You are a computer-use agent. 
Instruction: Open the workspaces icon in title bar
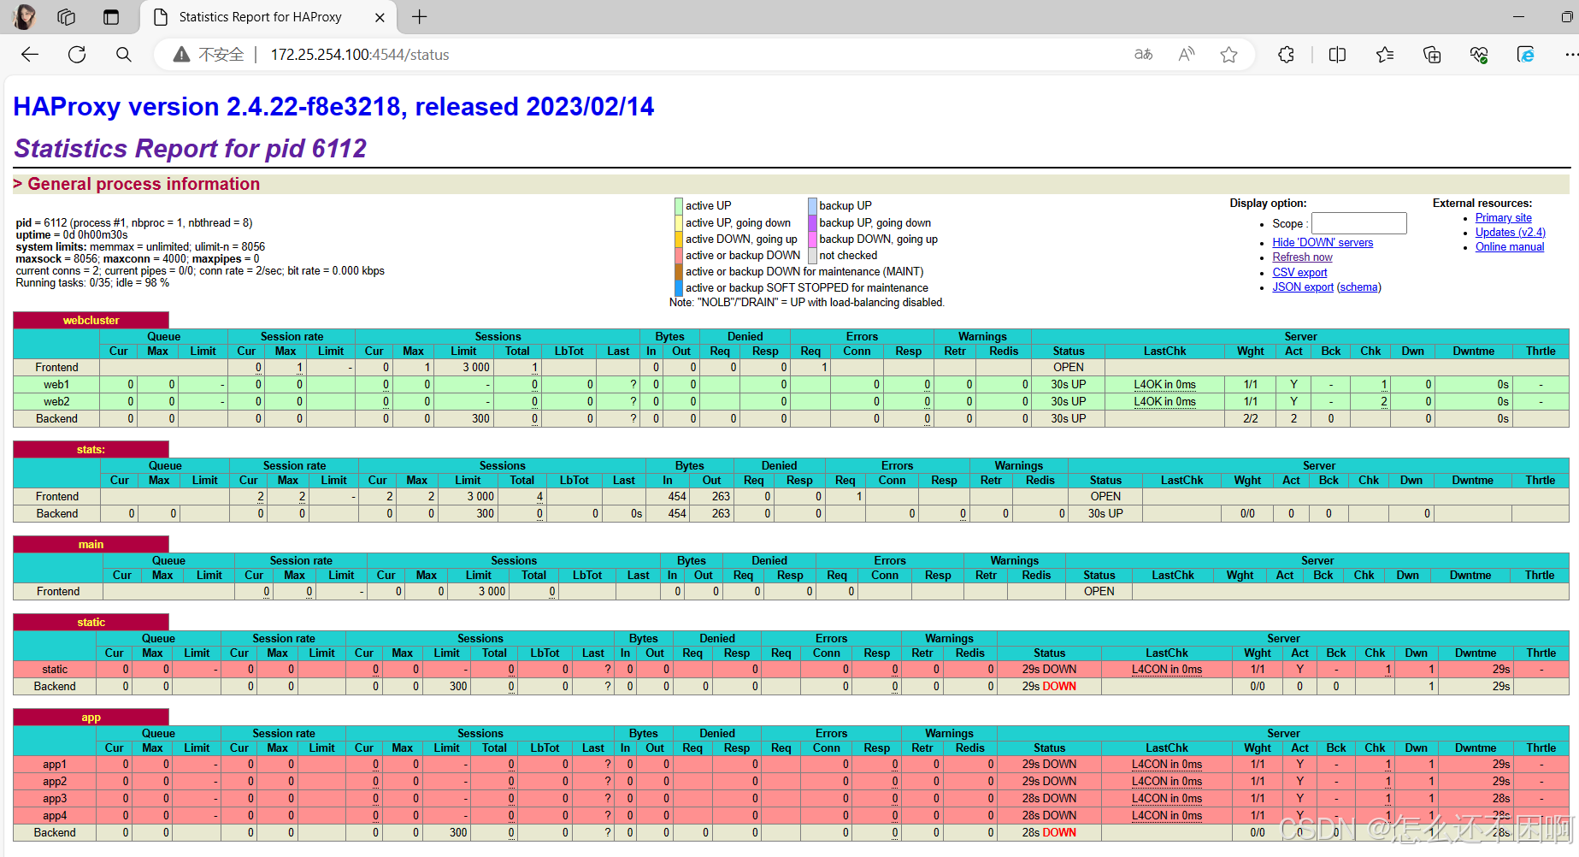click(67, 16)
